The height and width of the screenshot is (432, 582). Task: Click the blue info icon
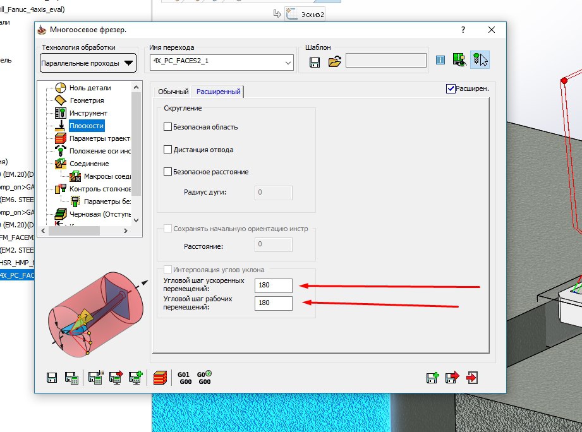tap(440, 60)
